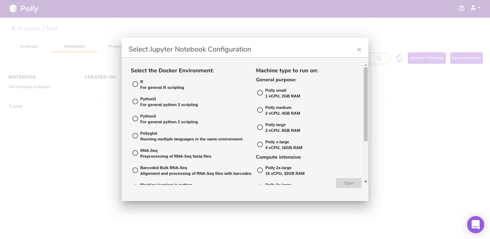Select the R docker environment

(135, 84)
